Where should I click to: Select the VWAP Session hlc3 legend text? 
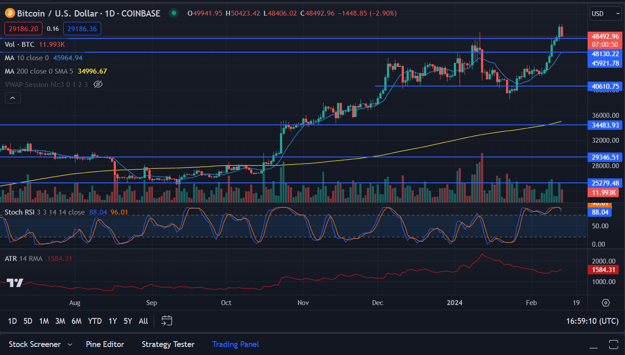pyautogui.click(x=46, y=84)
